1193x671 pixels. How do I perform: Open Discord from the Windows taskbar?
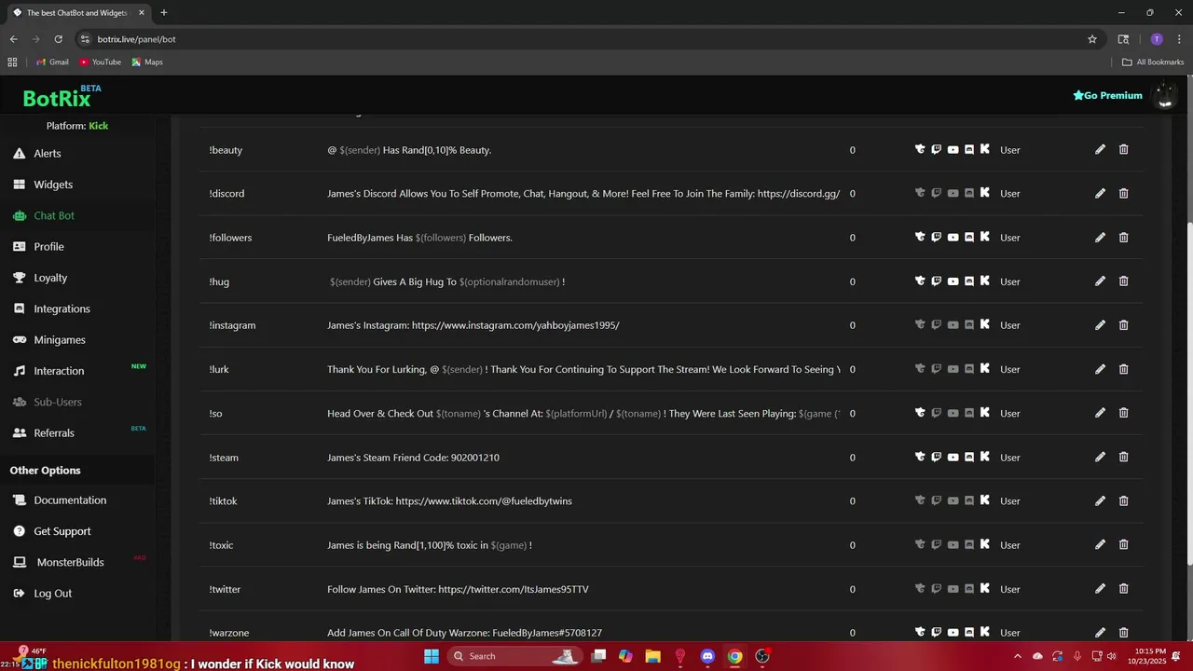(707, 656)
